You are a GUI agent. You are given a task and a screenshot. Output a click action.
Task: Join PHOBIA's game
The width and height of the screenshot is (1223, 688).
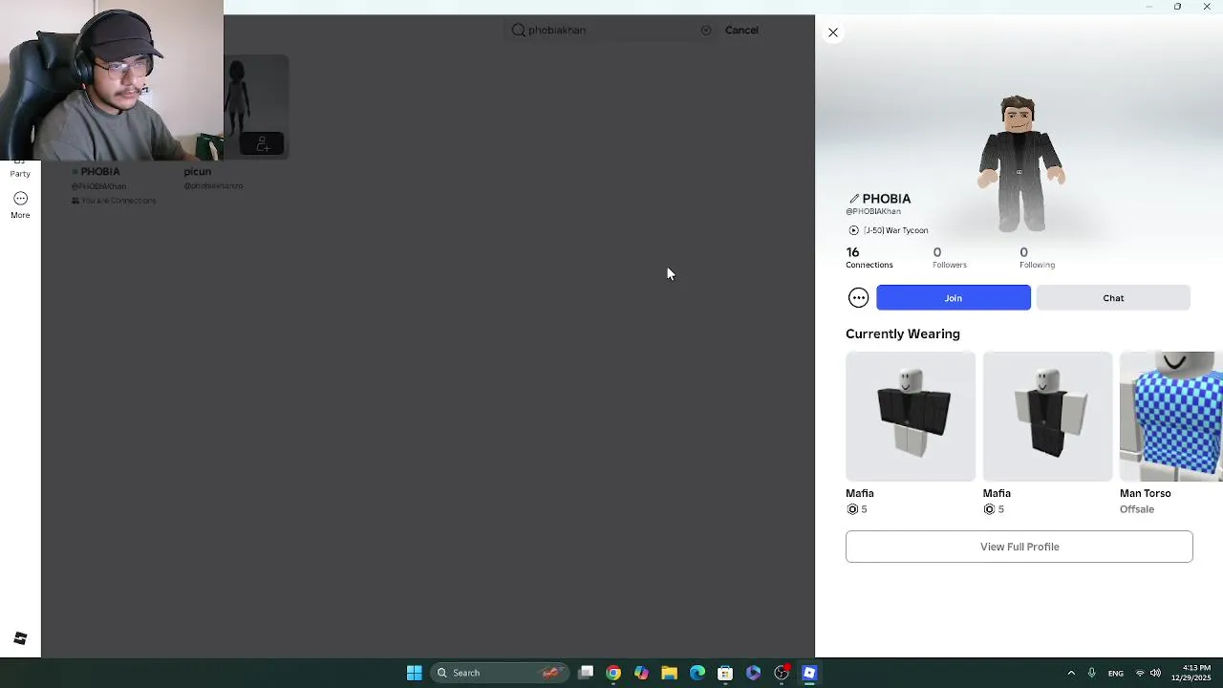[954, 298]
